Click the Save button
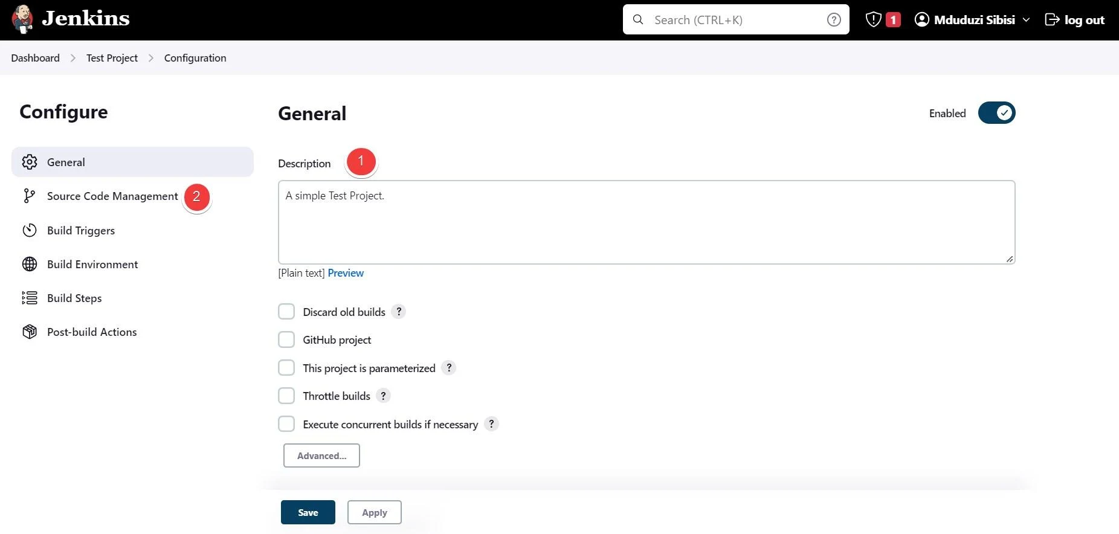This screenshot has height=534, width=1119. pos(308,512)
